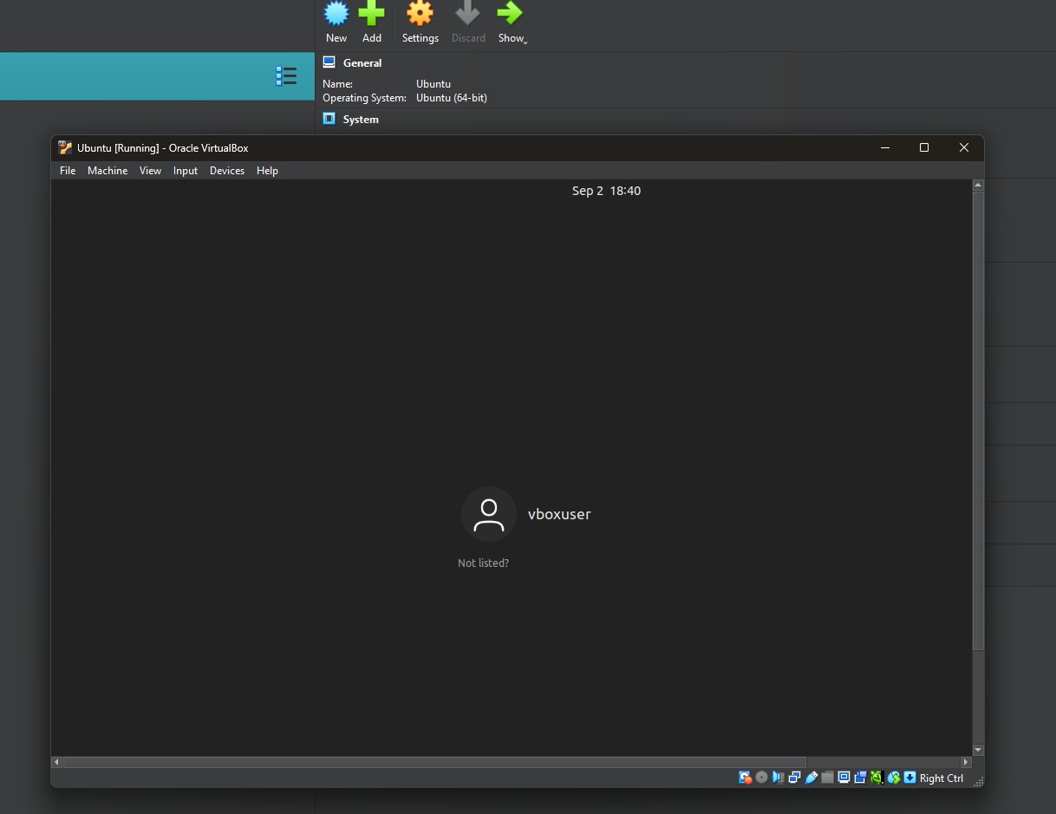This screenshot has height=814, width=1056.
Task: Expand the Show button dropdown arrow
Action: click(525, 41)
